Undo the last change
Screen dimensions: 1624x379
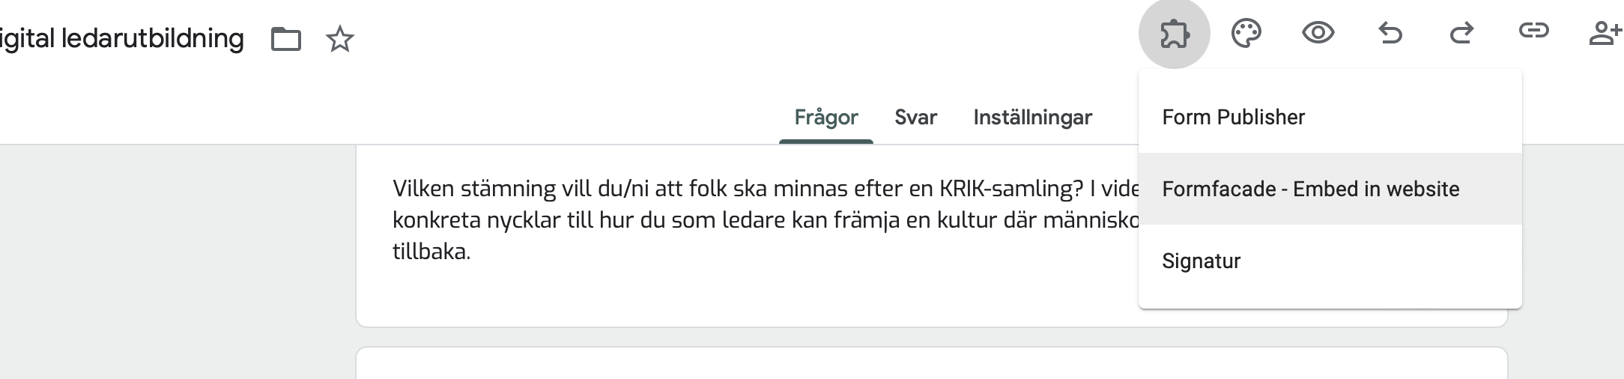pos(1390,34)
